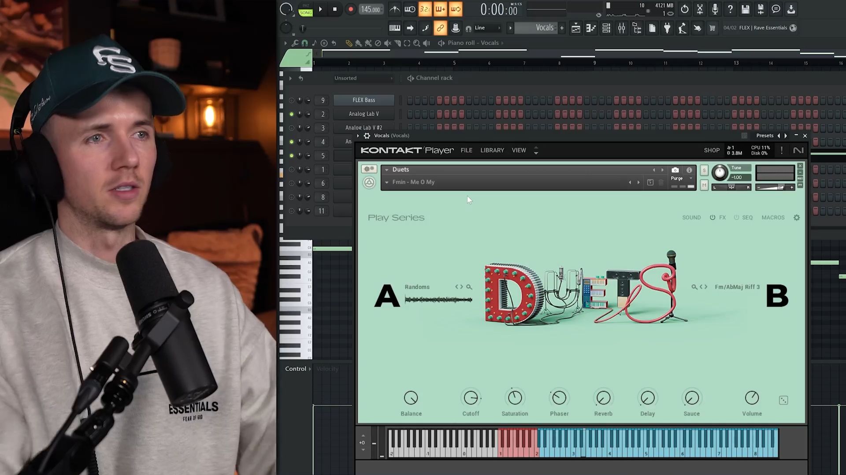Open Kontakt FILE menu
This screenshot has width=846, height=475.
click(x=466, y=150)
